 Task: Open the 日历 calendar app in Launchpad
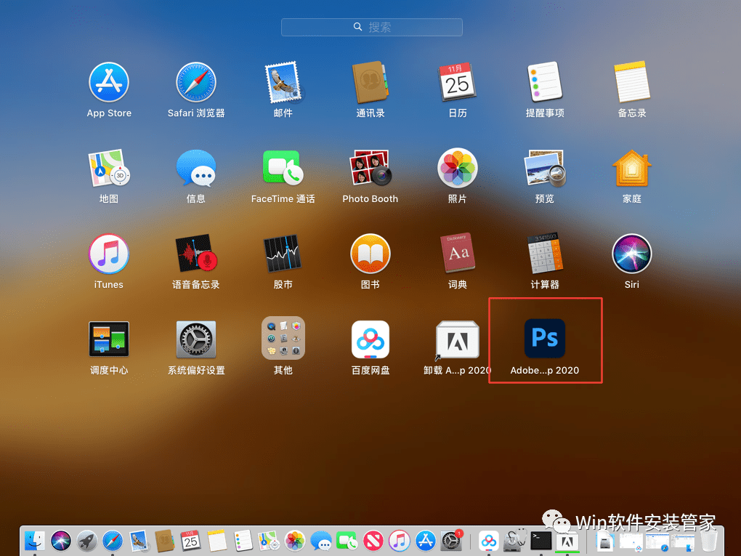[x=457, y=83]
